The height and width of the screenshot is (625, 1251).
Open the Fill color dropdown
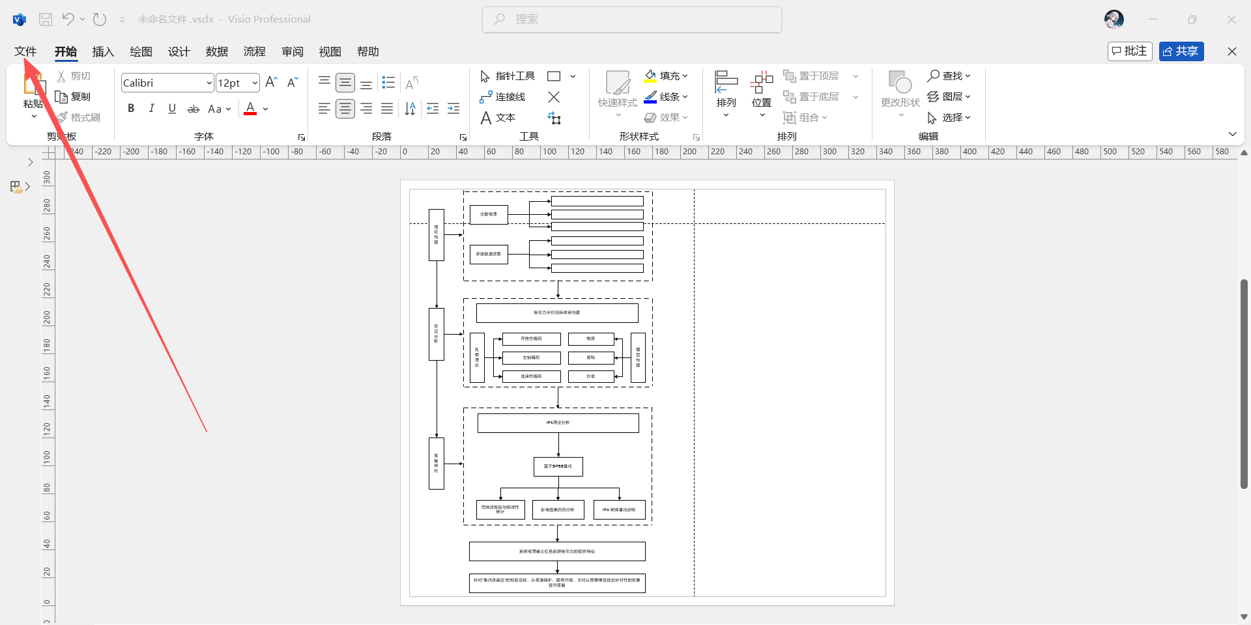click(x=685, y=76)
